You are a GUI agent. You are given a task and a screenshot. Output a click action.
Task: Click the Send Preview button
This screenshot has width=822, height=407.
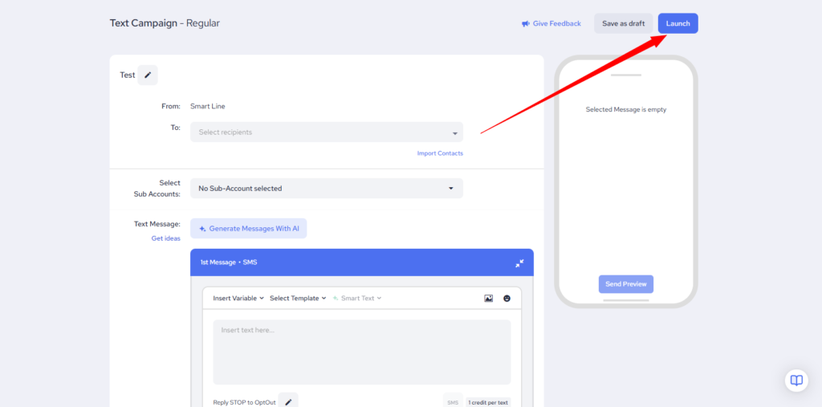click(x=625, y=284)
